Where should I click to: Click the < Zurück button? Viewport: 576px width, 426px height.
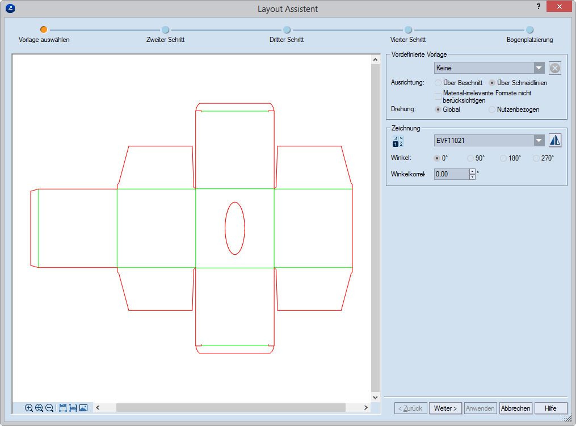pos(411,408)
